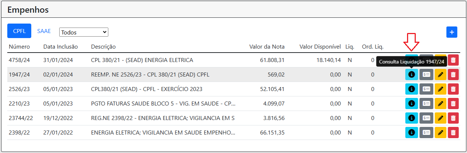Open gray payment icon for empenho 2526/23

point(426,89)
